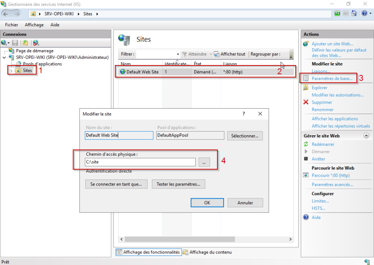Switch to Affichage des fonctionnalités tab
The height and width of the screenshot is (265, 374).
tap(149, 252)
